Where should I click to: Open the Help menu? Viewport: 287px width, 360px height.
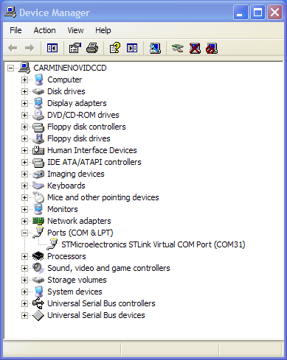(103, 30)
